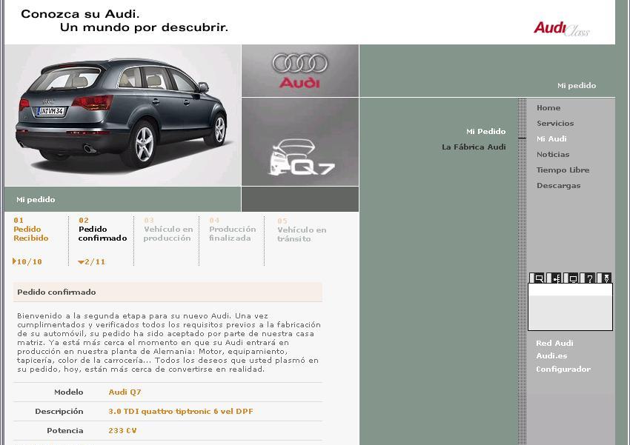Click the Modelo row label

click(69, 392)
